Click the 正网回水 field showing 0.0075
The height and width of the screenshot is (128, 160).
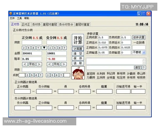tap(103, 47)
